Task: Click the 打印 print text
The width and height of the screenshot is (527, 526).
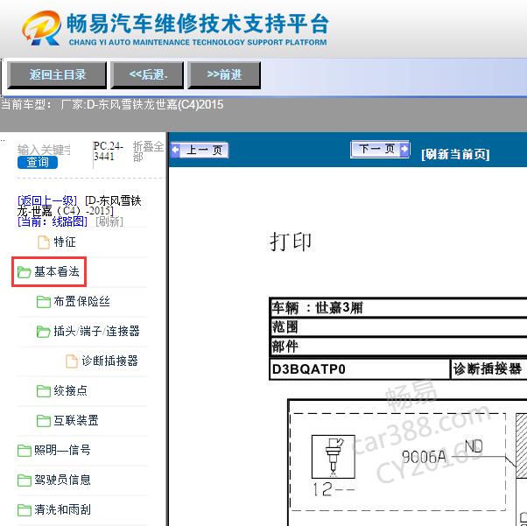Action: pyautogui.click(x=291, y=242)
